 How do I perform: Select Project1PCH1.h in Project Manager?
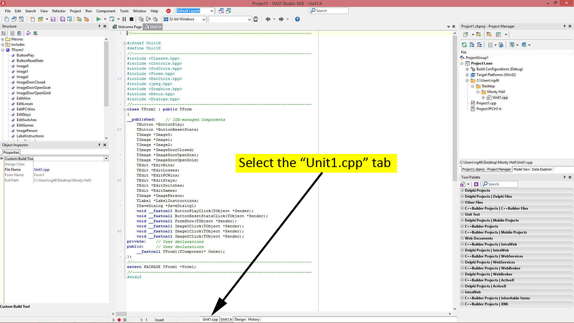point(489,108)
